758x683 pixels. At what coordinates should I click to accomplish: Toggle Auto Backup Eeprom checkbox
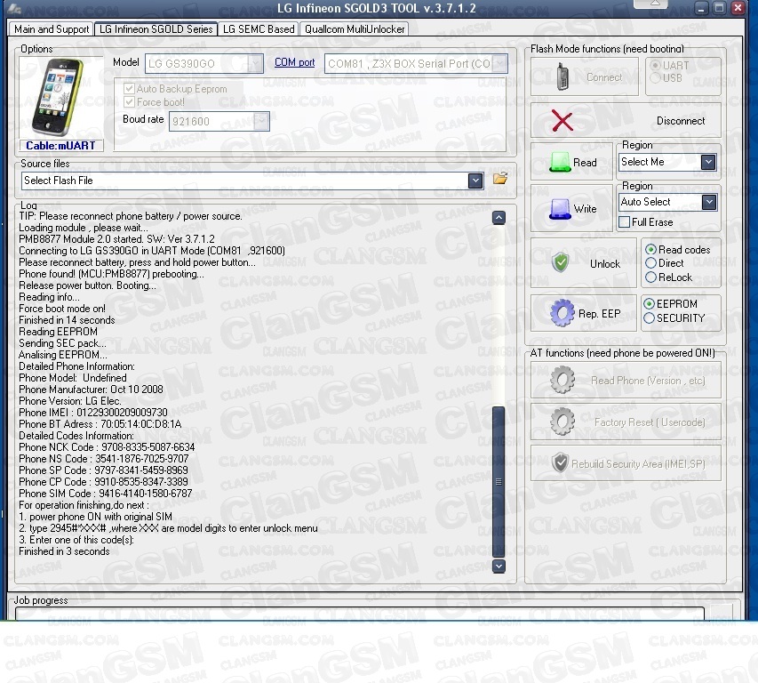[x=129, y=89]
